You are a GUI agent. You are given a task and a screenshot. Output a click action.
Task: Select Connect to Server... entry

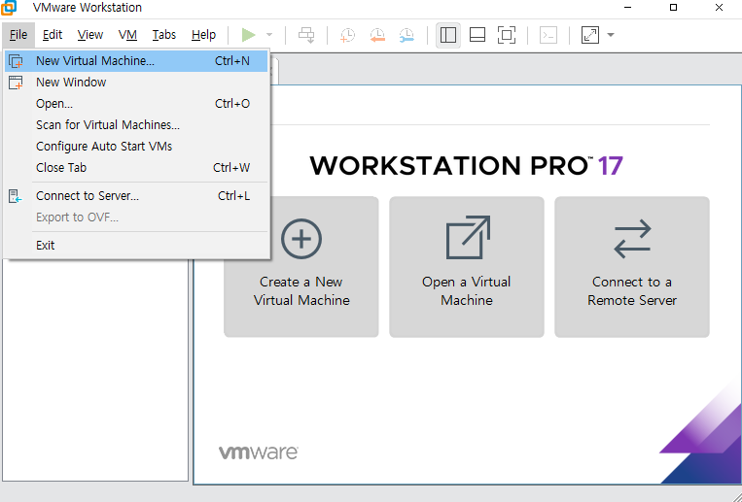[x=136, y=196]
